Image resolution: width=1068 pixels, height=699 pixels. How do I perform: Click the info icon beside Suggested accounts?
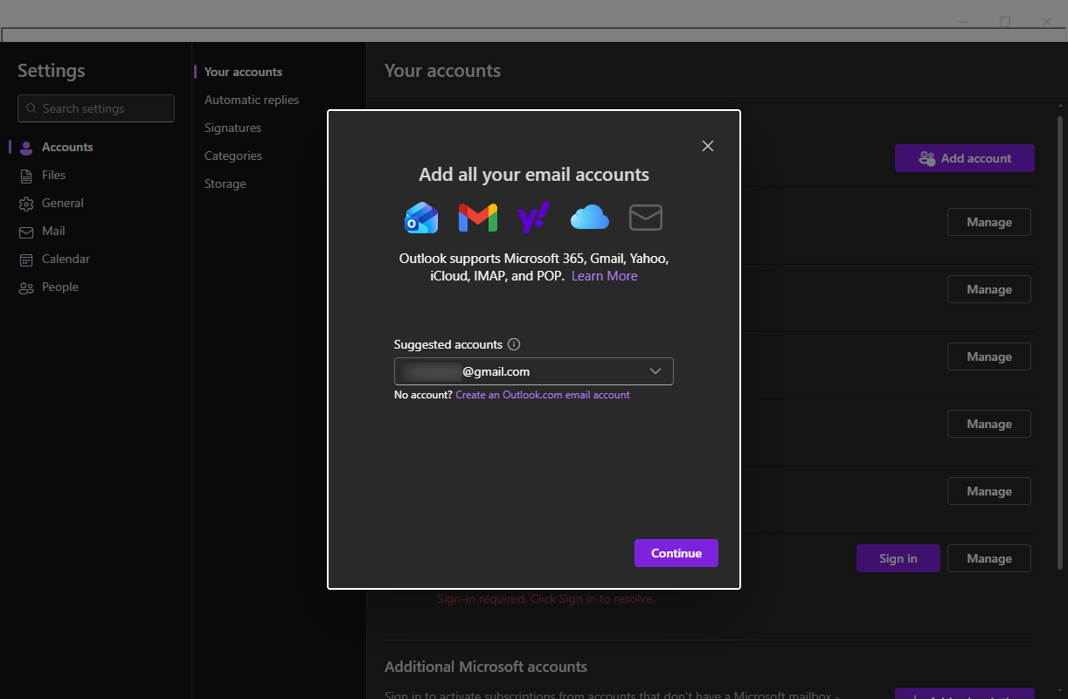(514, 344)
